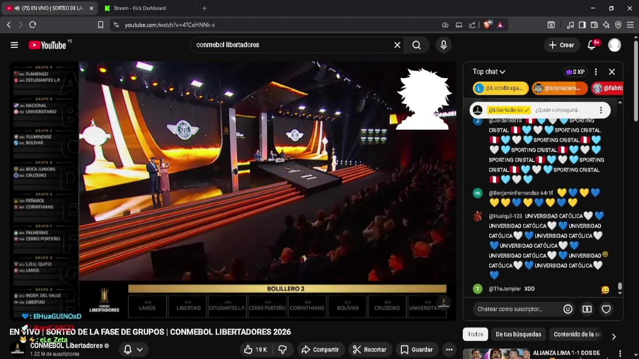The width and height of the screenshot is (639, 359).
Task: Select the @fabric chat chip
Action: tap(608, 88)
